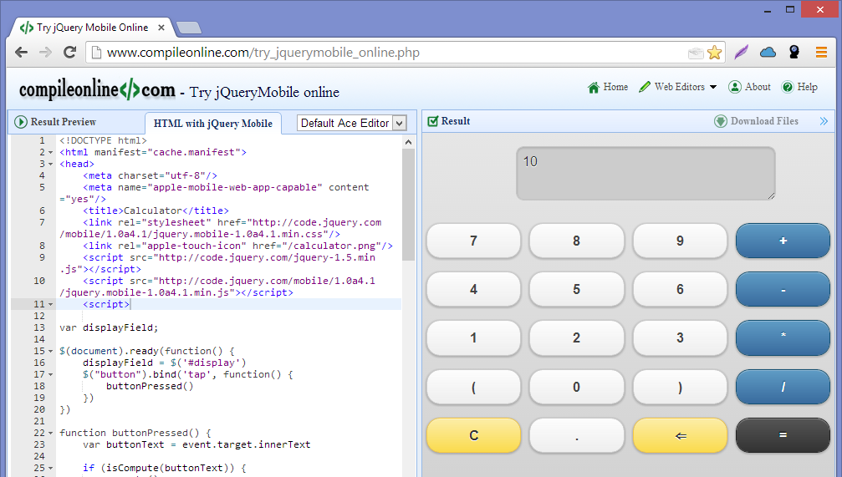Tap calculator button 5
Image resolution: width=842 pixels, height=477 pixels.
click(576, 290)
